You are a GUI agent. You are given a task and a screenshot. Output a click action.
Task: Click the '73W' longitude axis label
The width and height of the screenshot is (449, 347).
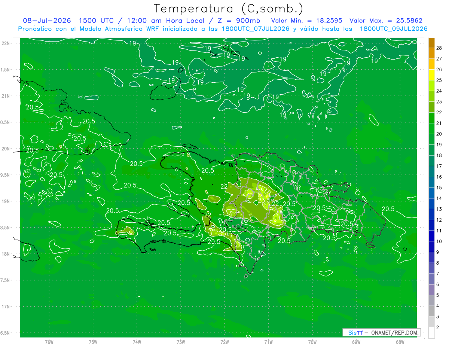pos(181,342)
